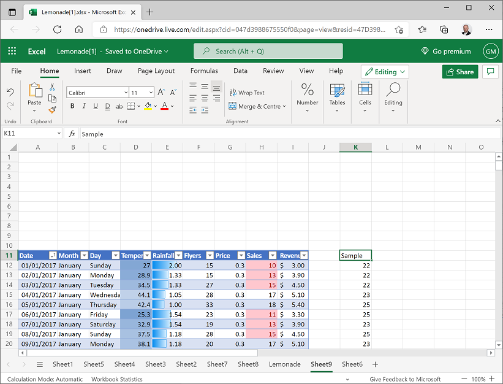Image resolution: width=503 pixels, height=384 pixels.
Task: Open the Paste dropdown arrow
Action: tap(34, 110)
